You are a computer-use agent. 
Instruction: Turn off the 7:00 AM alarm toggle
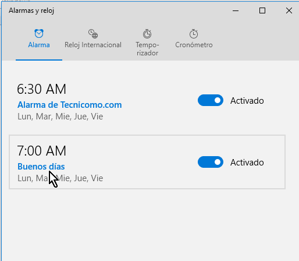coord(211,162)
